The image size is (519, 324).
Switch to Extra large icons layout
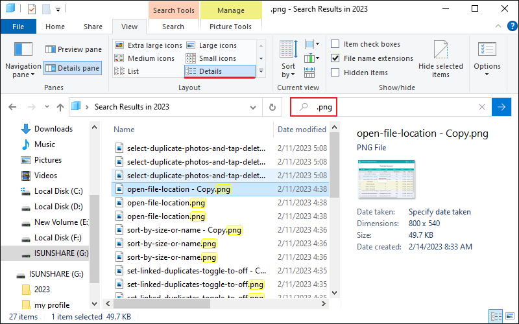tap(149, 45)
